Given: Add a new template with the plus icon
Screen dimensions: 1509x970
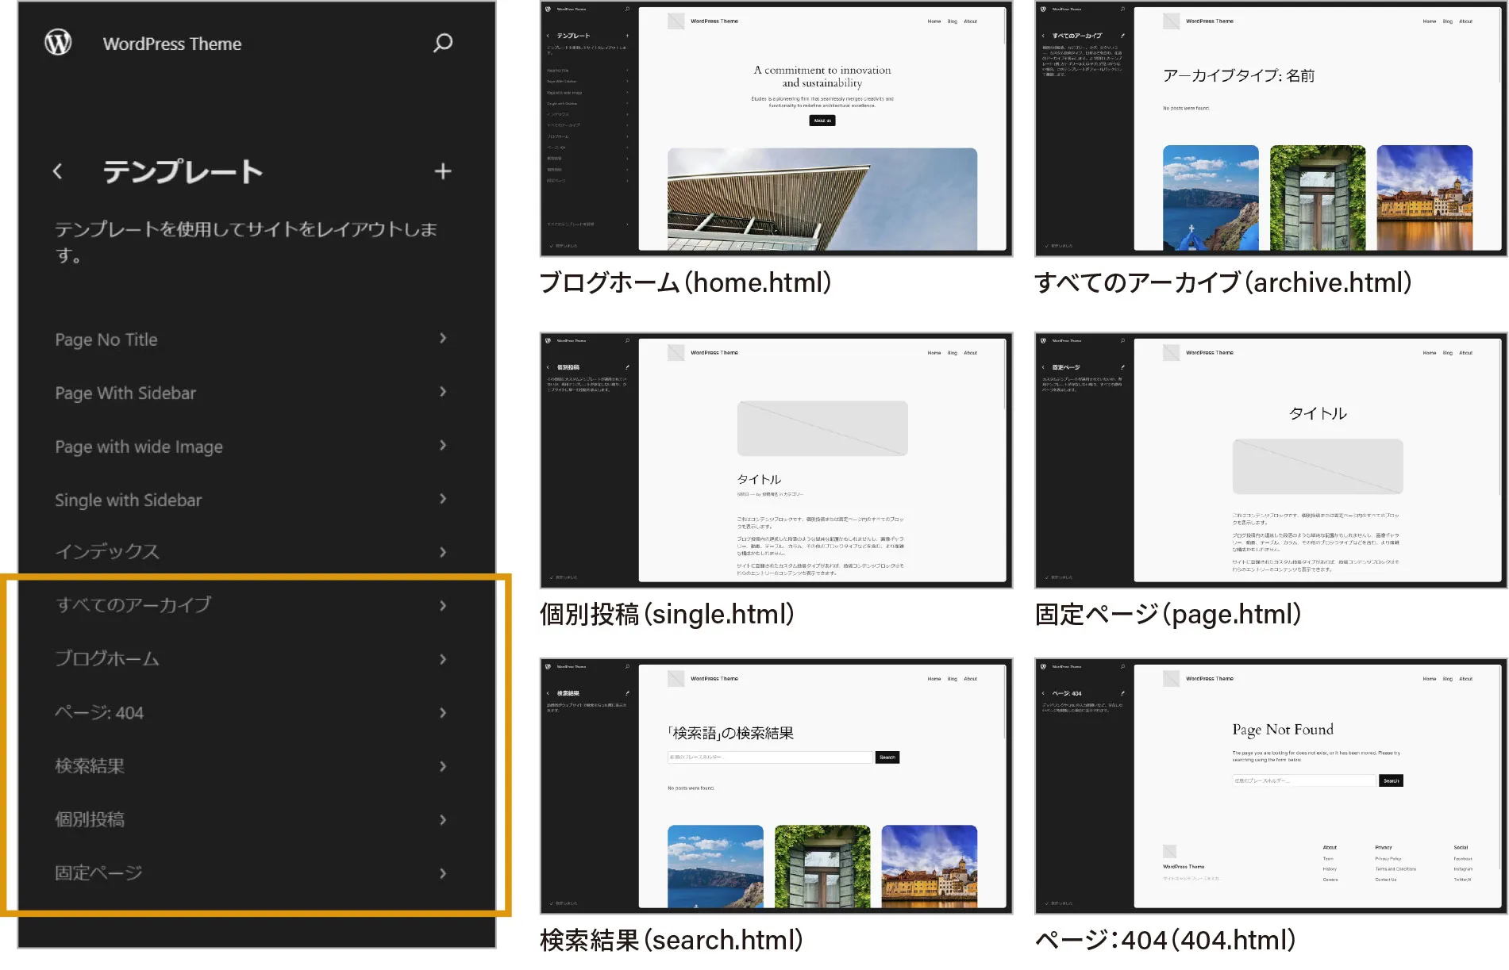Looking at the screenshot, I should (443, 171).
